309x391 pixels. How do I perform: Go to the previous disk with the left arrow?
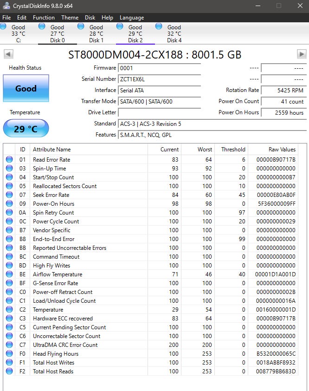click(x=8, y=54)
